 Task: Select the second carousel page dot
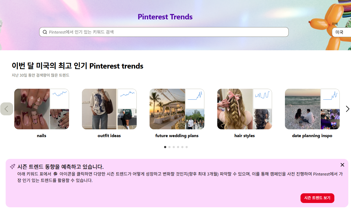(169, 147)
